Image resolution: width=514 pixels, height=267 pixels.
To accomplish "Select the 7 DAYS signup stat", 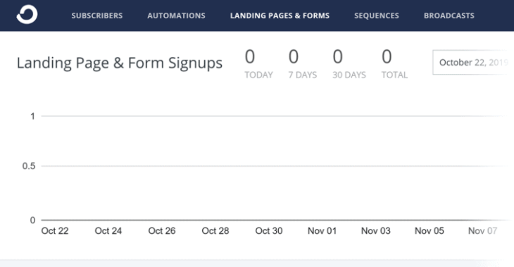I will 303,63.
